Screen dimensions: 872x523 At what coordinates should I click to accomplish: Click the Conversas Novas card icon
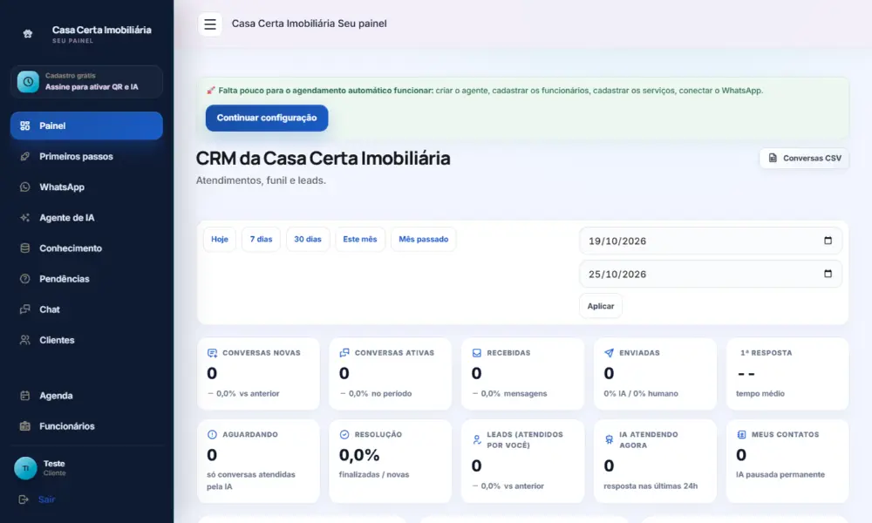point(212,353)
